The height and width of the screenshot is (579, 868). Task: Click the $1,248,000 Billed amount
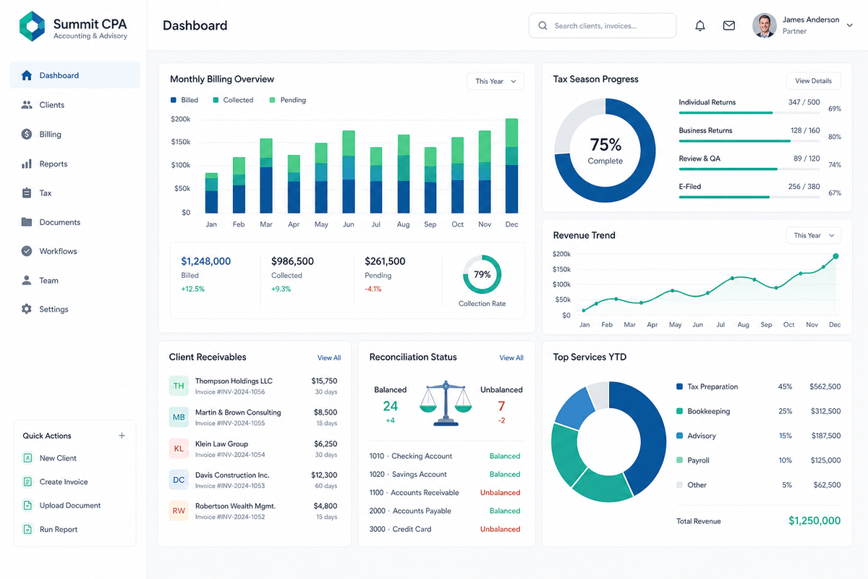[x=206, y=261]
